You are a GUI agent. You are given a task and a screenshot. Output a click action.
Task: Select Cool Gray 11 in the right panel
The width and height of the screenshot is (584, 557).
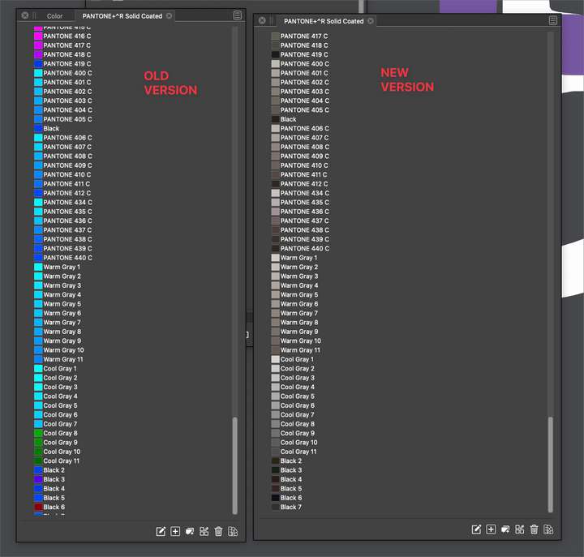coord(298,452)
